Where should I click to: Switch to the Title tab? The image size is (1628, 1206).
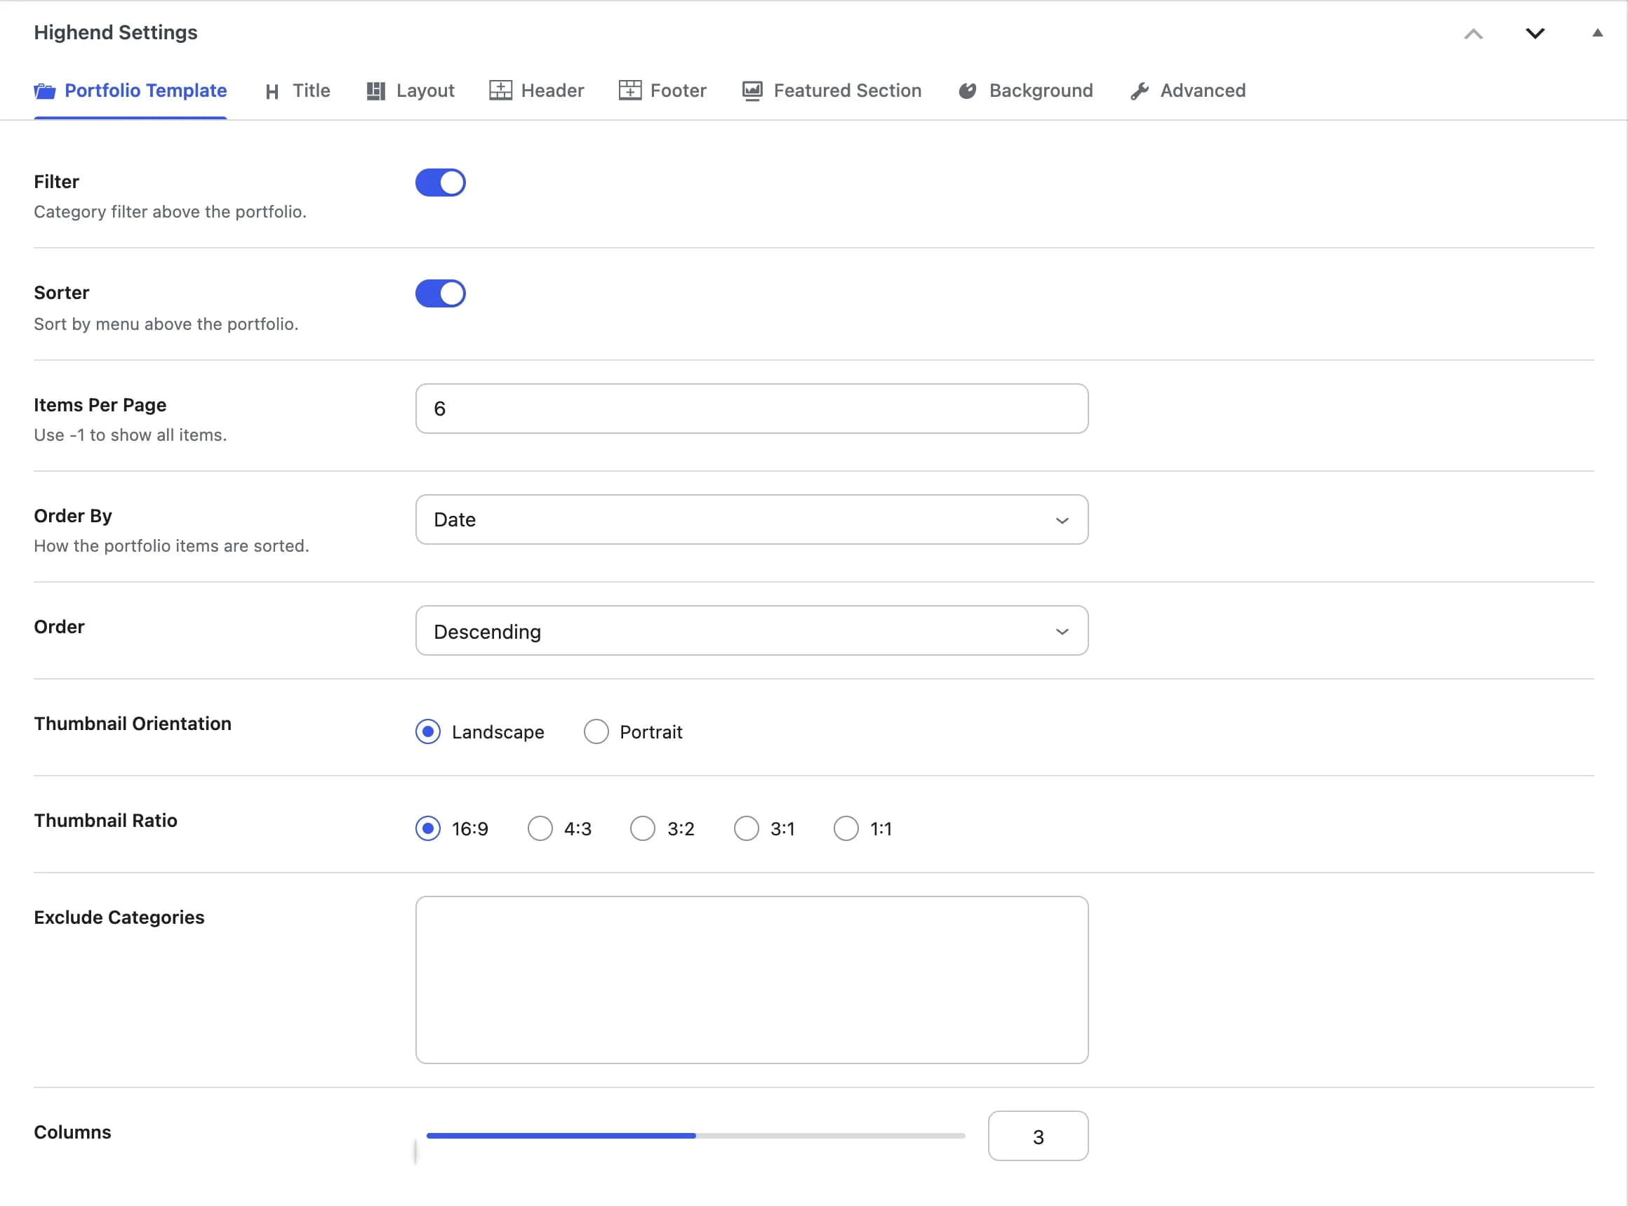pos(298,91)
